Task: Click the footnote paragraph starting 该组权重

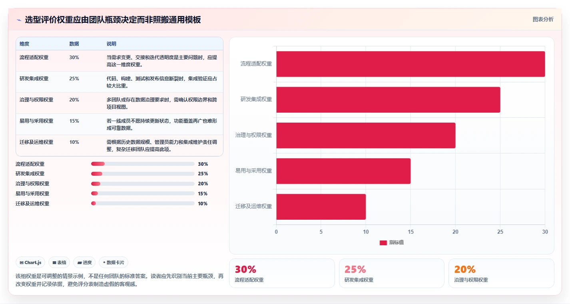Action: (120, 280)
